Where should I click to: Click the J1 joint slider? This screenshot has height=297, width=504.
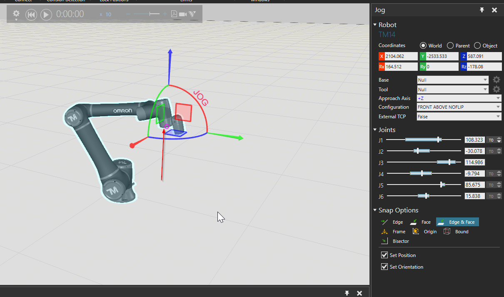tap(424, 140)
